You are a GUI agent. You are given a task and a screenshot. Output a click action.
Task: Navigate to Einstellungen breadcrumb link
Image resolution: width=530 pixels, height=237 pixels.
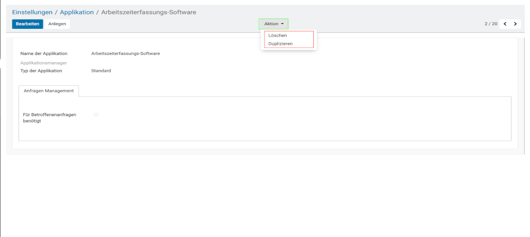click(32, 11)
